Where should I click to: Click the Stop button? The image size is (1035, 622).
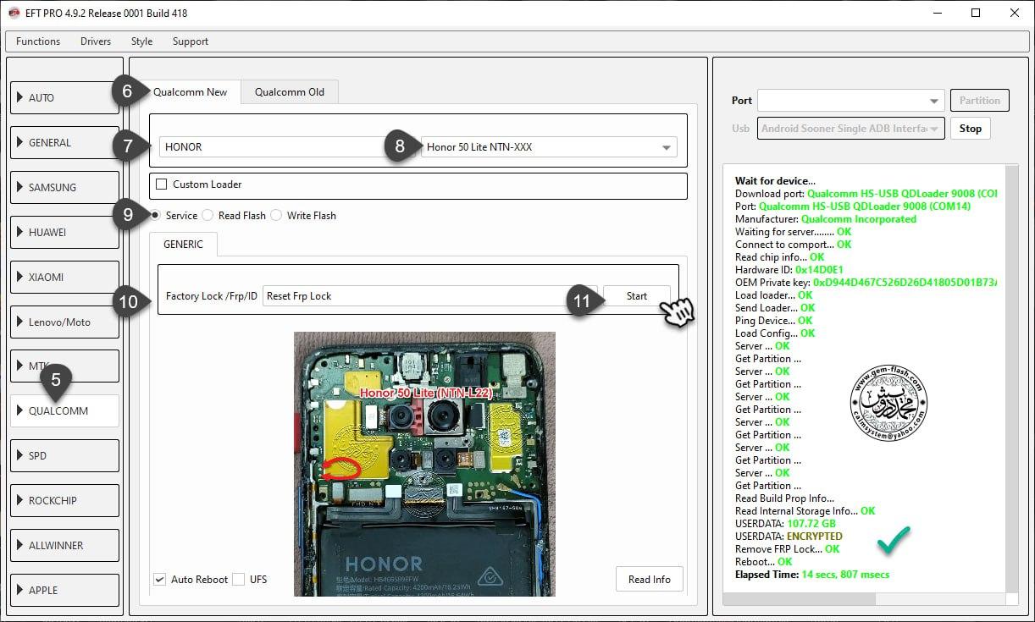[971, 129]
